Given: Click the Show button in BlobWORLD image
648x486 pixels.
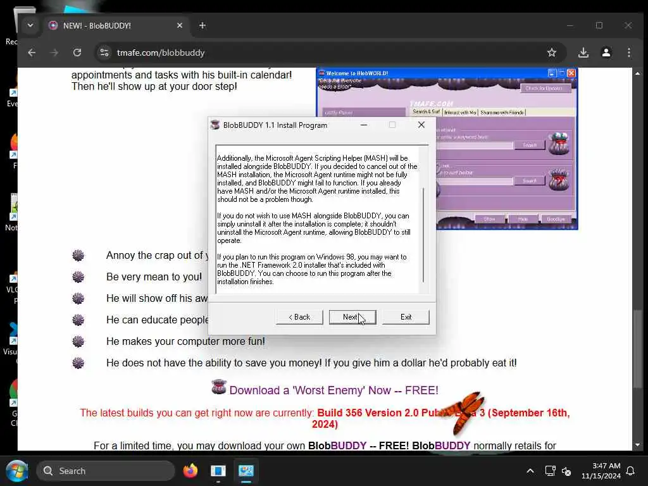Looking at the screenshot, I should coord(489,219).
